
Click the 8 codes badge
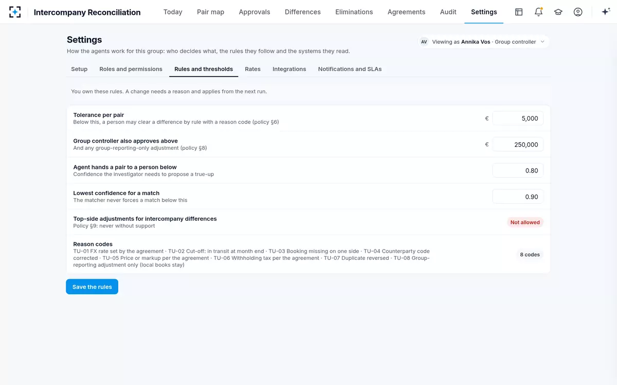530,255
